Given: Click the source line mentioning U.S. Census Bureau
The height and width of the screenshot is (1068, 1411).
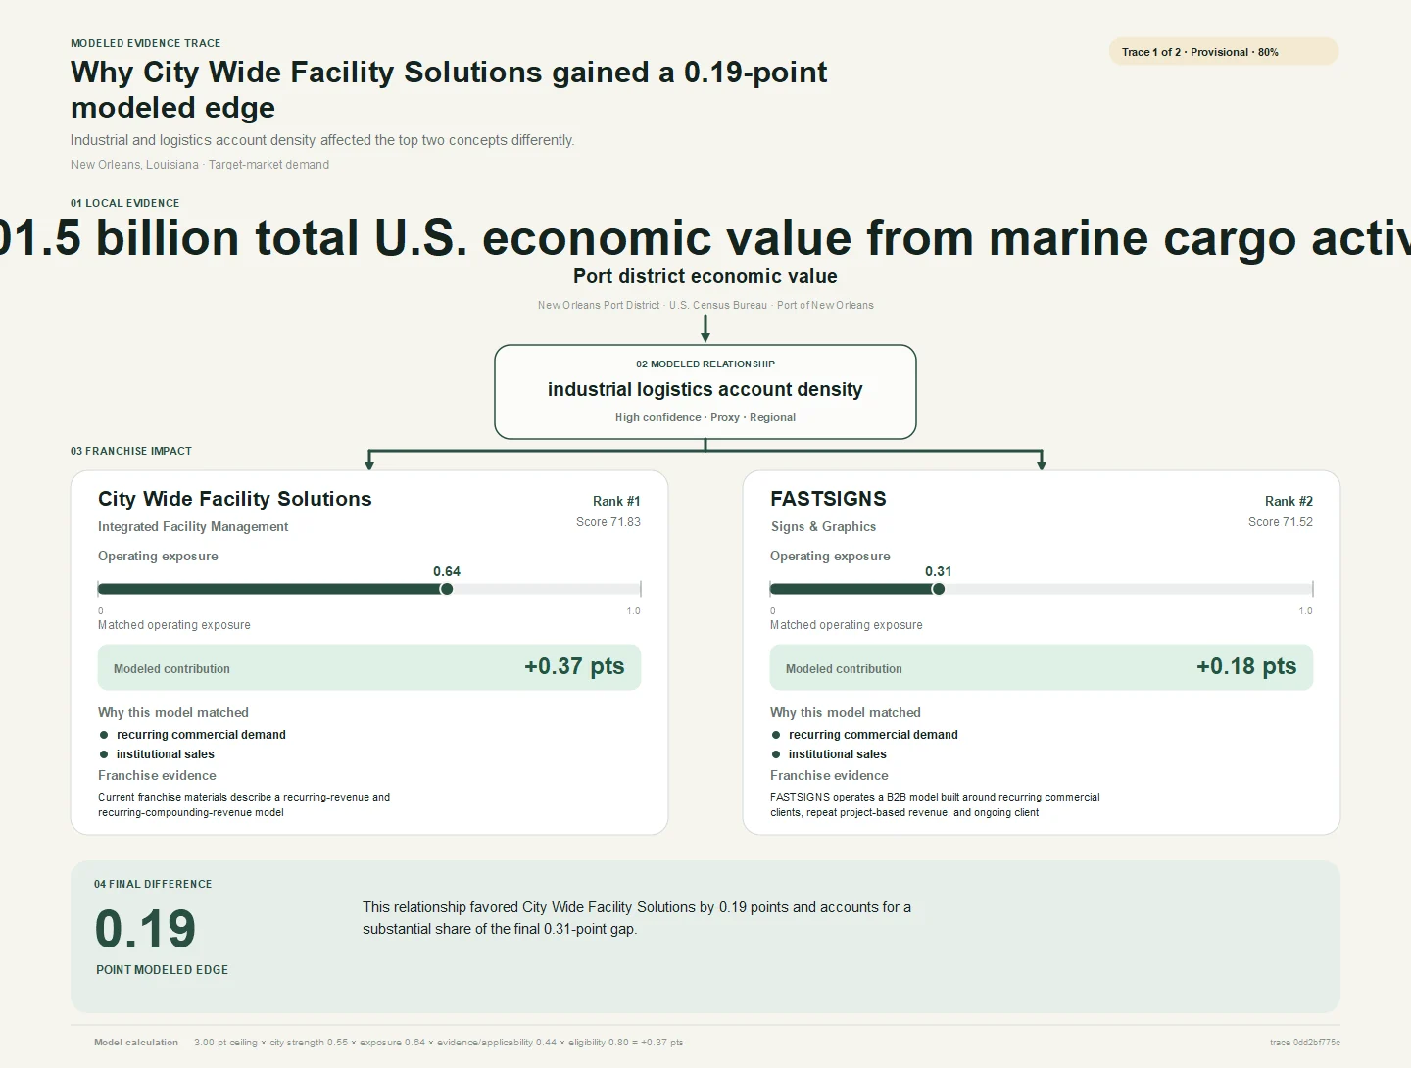Looking at the screenshot, I should tap(705, 305).
